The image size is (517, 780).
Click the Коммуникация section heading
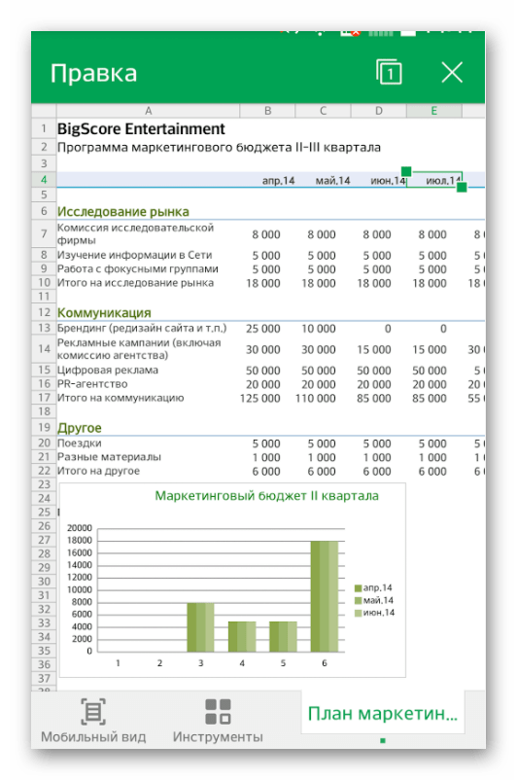coord(104,312)
